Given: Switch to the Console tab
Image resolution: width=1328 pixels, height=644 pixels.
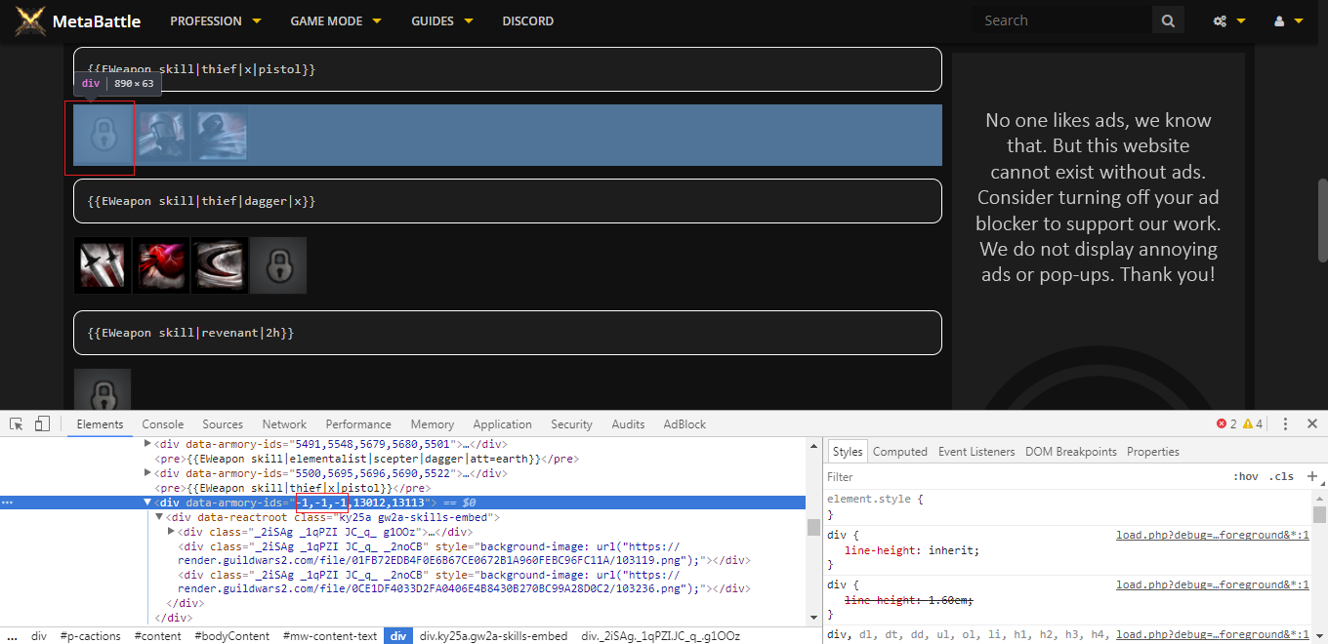Looking at the screenshot, I should (163, 423).
